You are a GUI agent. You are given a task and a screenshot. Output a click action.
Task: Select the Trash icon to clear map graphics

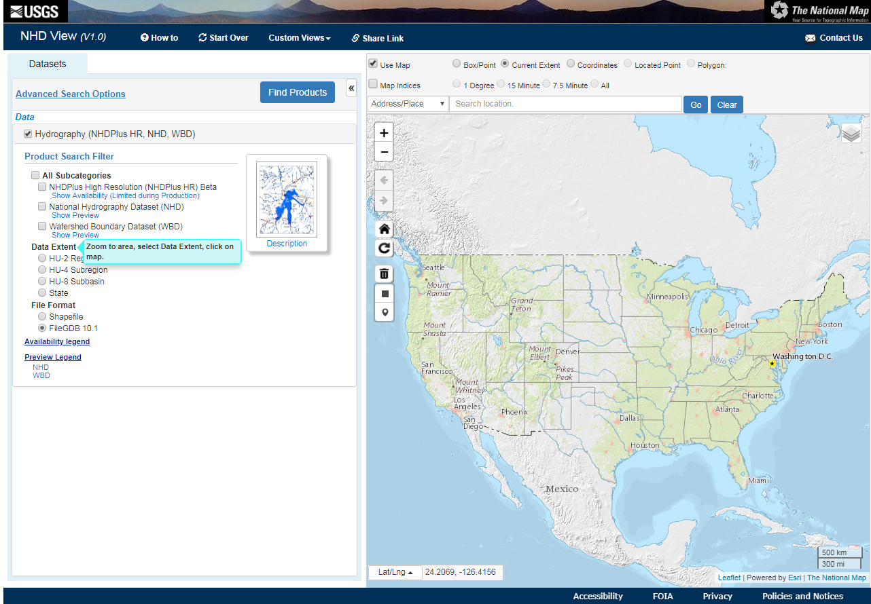[384, 273]
